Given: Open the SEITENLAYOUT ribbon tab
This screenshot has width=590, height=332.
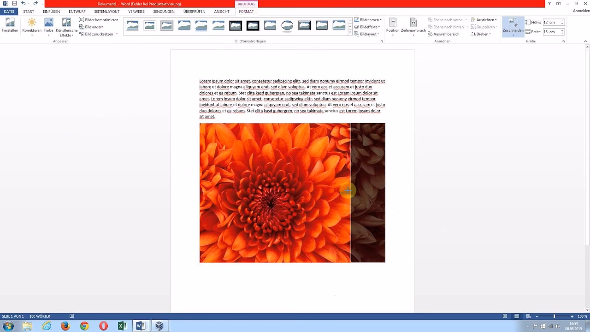Looking at the screenshot, I should pos(106,12).
